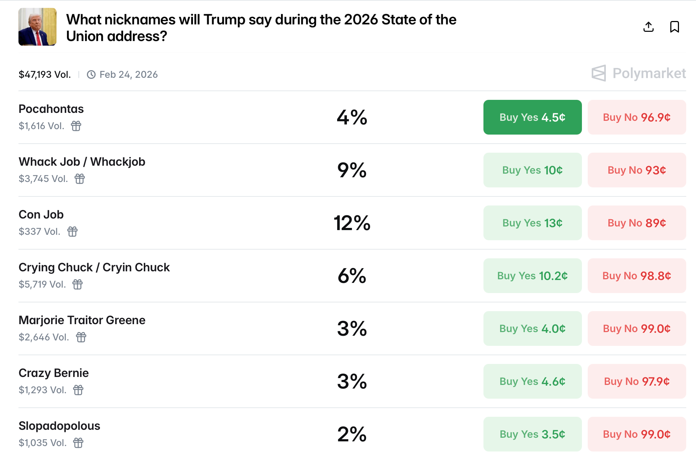Viewport: 696px width, 458px height.
Task: Click Buy Yes 3.5¢ for Slopadopolous
Action: [532, 434]
